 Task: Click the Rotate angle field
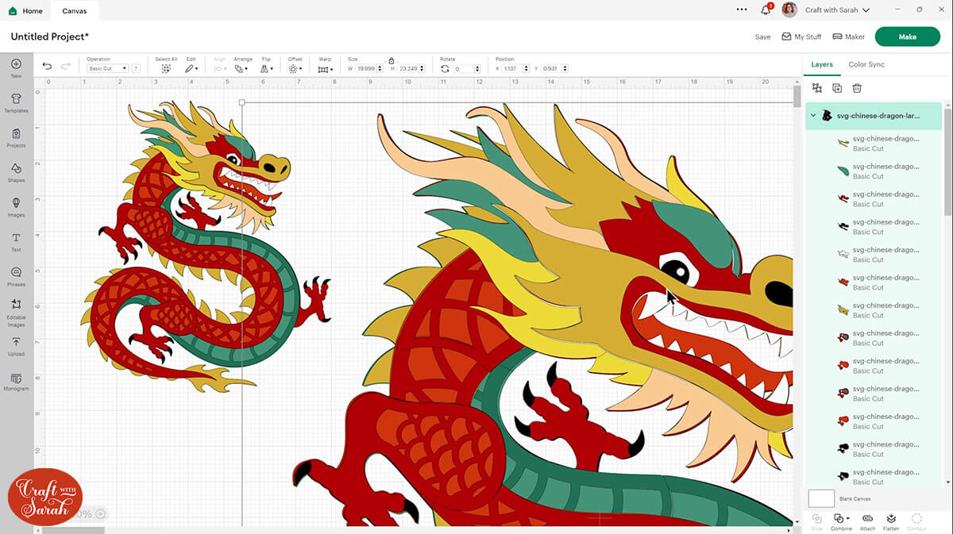pos(467,69)
